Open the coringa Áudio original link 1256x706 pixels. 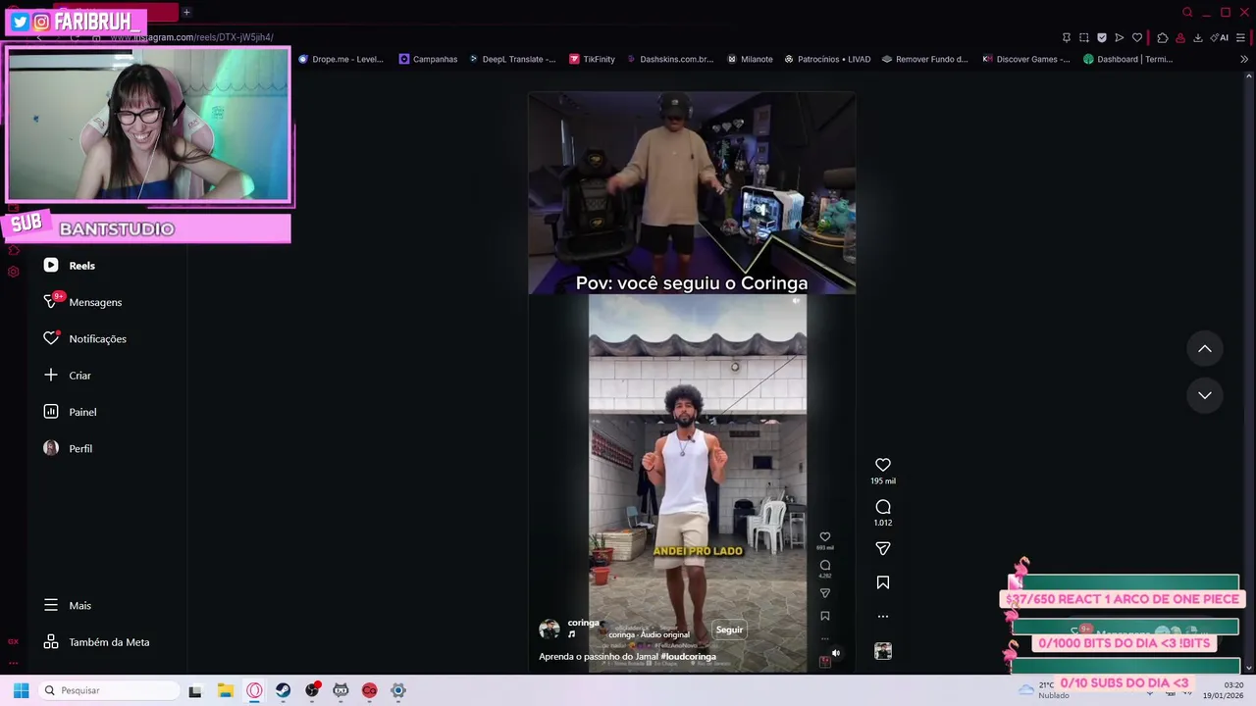coord(649,634)
